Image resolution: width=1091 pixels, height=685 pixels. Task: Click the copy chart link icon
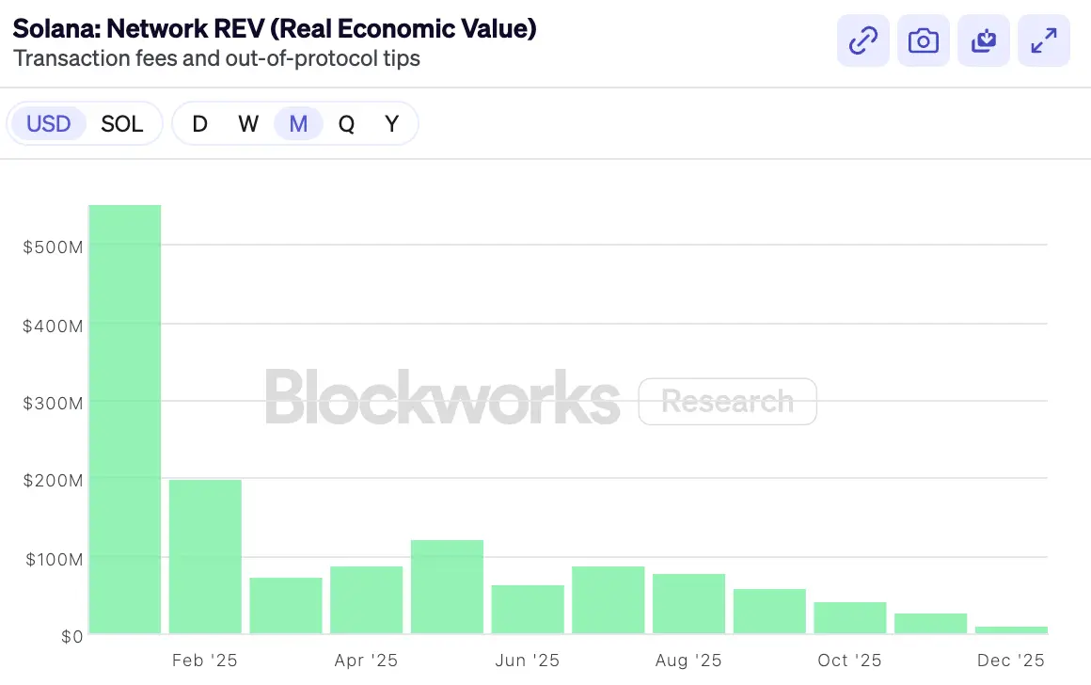(x=862, y=40)
